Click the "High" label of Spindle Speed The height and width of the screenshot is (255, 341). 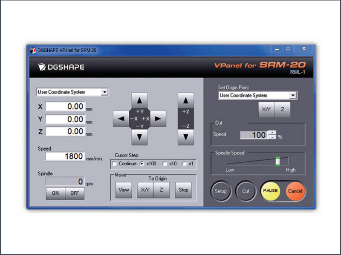(291, 170)
